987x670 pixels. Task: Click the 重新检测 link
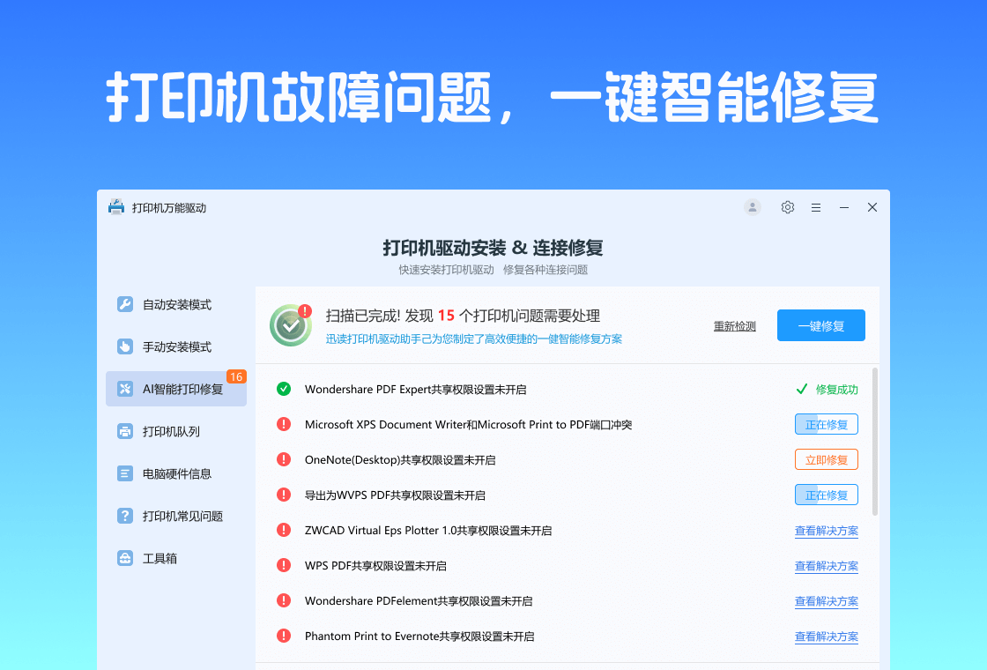point(735,326)
